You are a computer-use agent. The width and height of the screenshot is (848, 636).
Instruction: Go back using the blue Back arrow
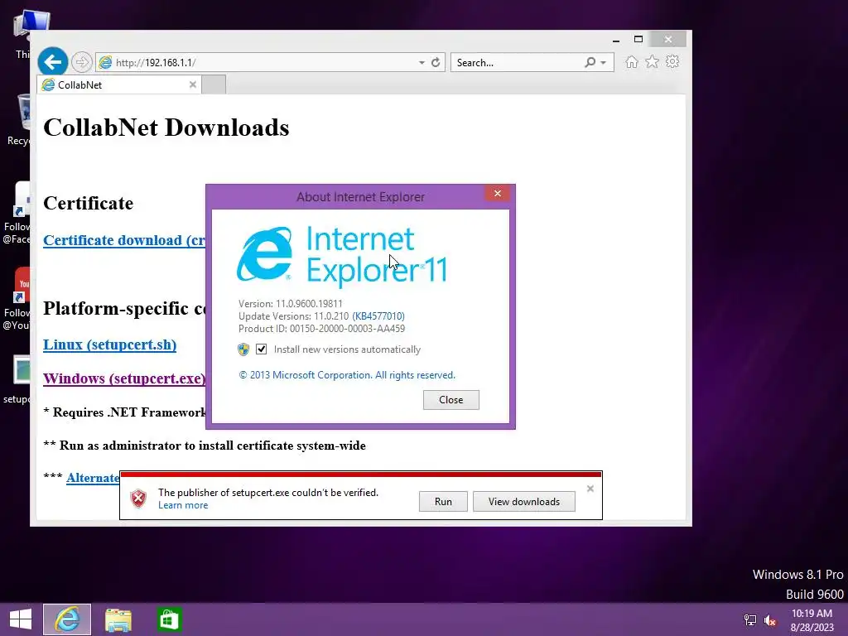pos(52,62)
